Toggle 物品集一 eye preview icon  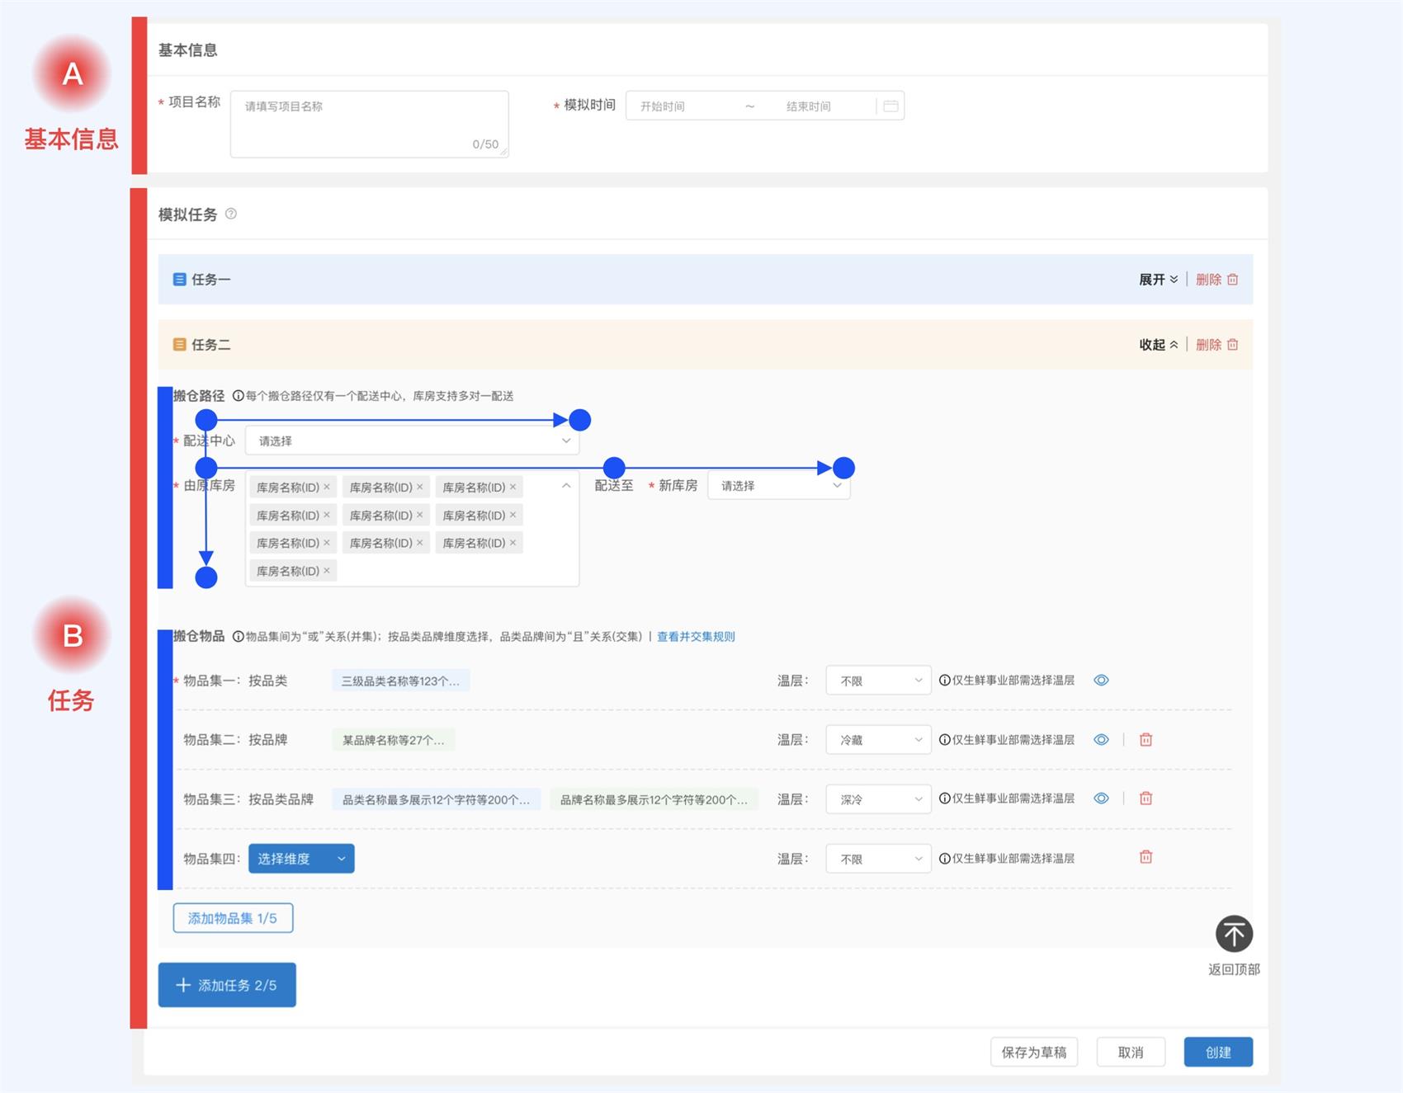click(1101, 681)
